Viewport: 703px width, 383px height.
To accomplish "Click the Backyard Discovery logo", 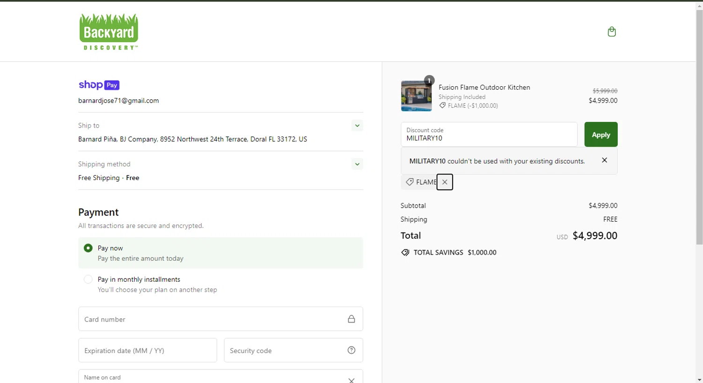I will click(109, 32).
